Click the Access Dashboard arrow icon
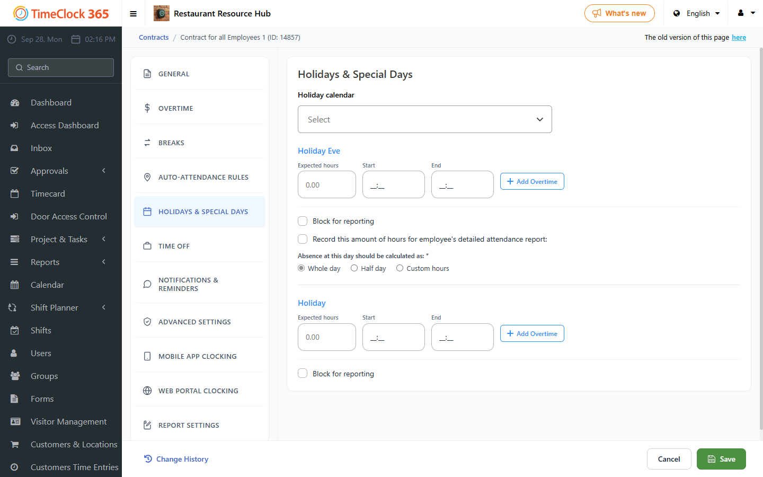The image size is (763, 477). coord(15,126)
